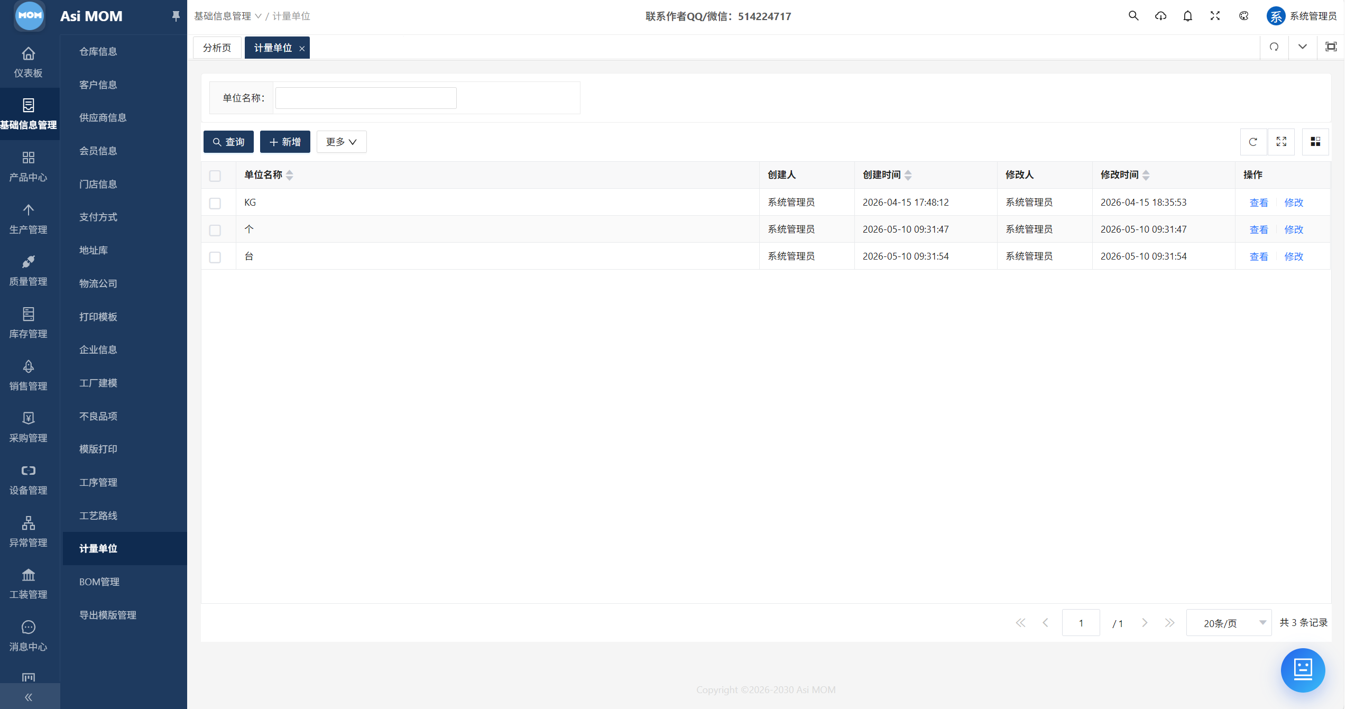Open 库存管理 module

[29, 323]
